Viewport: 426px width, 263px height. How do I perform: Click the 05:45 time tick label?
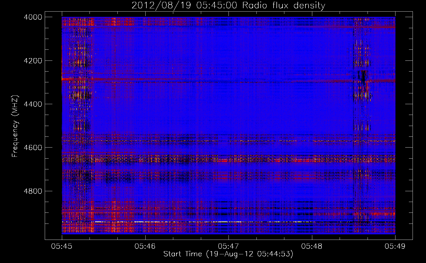[x=62, y=246]
